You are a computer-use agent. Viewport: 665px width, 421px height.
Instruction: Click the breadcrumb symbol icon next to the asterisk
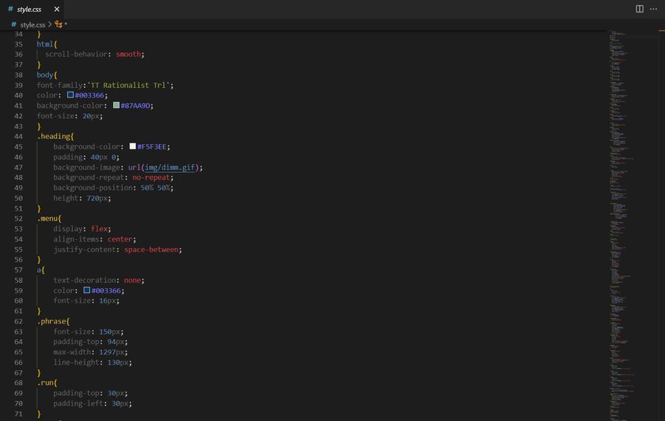pyautogui.click(x=58, y=24)
